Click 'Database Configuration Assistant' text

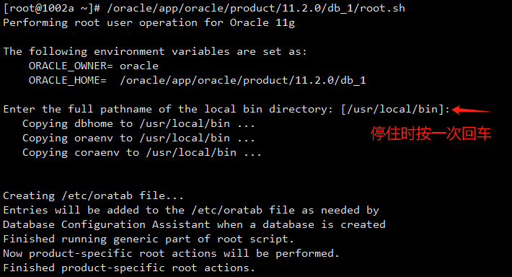coord(107,224)
